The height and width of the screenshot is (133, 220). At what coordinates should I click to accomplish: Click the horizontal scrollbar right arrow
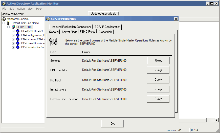tap(217, 120)
